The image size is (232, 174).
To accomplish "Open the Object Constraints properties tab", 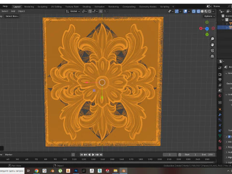I will coord(220,130).
